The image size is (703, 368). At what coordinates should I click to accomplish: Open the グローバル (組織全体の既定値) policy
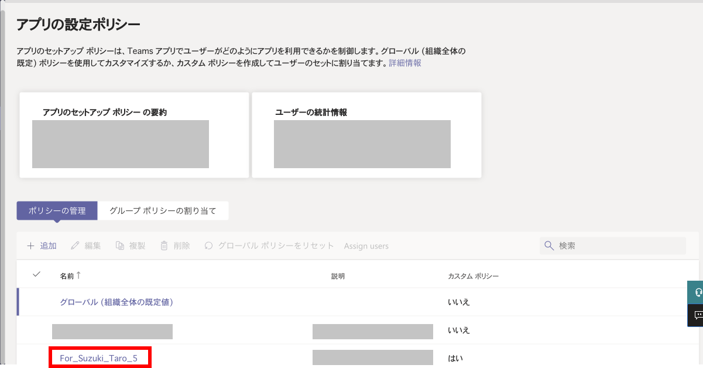point(116,302)
